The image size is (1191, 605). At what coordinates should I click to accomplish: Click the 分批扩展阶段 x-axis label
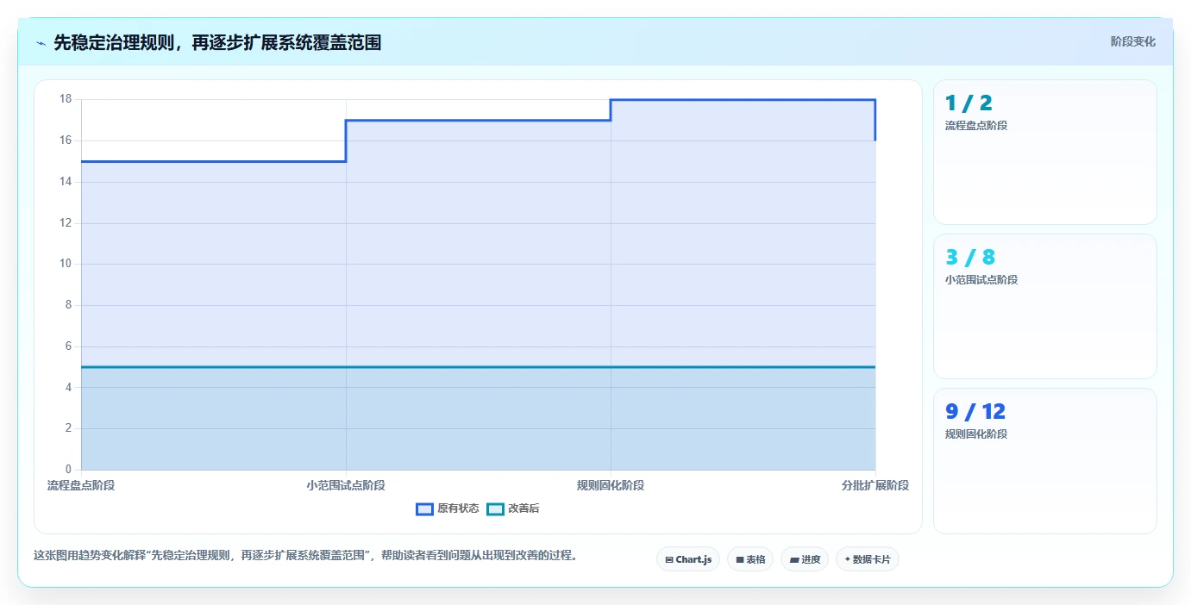click(x=875, y=486)
